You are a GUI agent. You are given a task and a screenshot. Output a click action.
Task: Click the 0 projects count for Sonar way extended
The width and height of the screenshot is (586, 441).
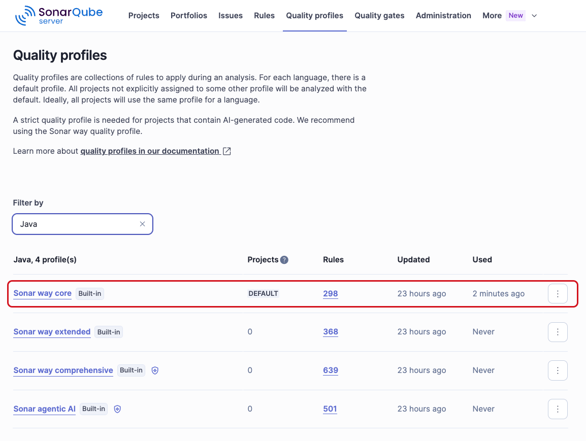coord(250,332)
